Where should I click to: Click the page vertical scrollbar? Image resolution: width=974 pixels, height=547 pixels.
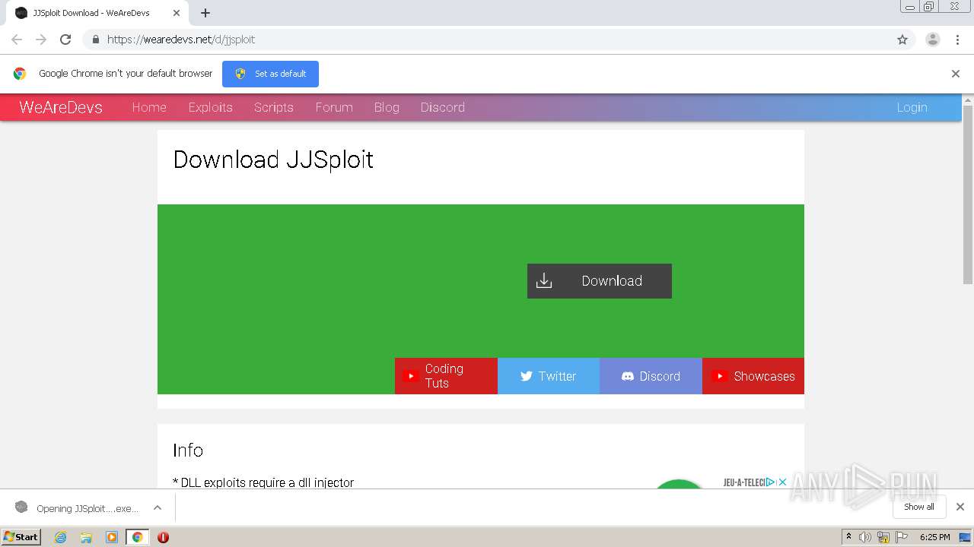pos(968,194)
